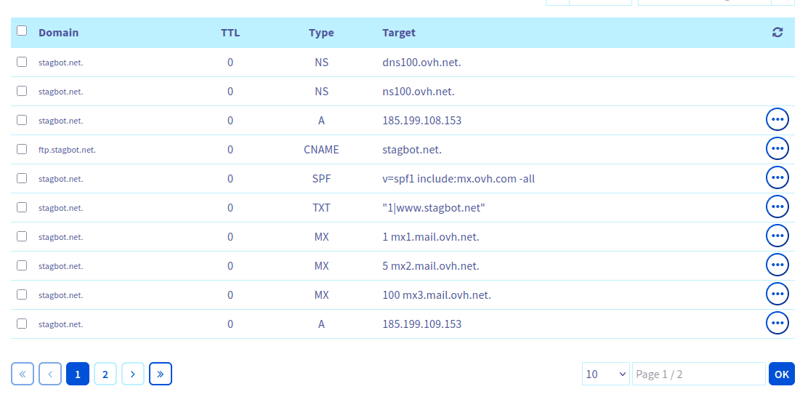Viewport: 808px width, 413px height.
Task: Tick checkbox for A 185.199.109.153 record
Action: tap(22, 324)
